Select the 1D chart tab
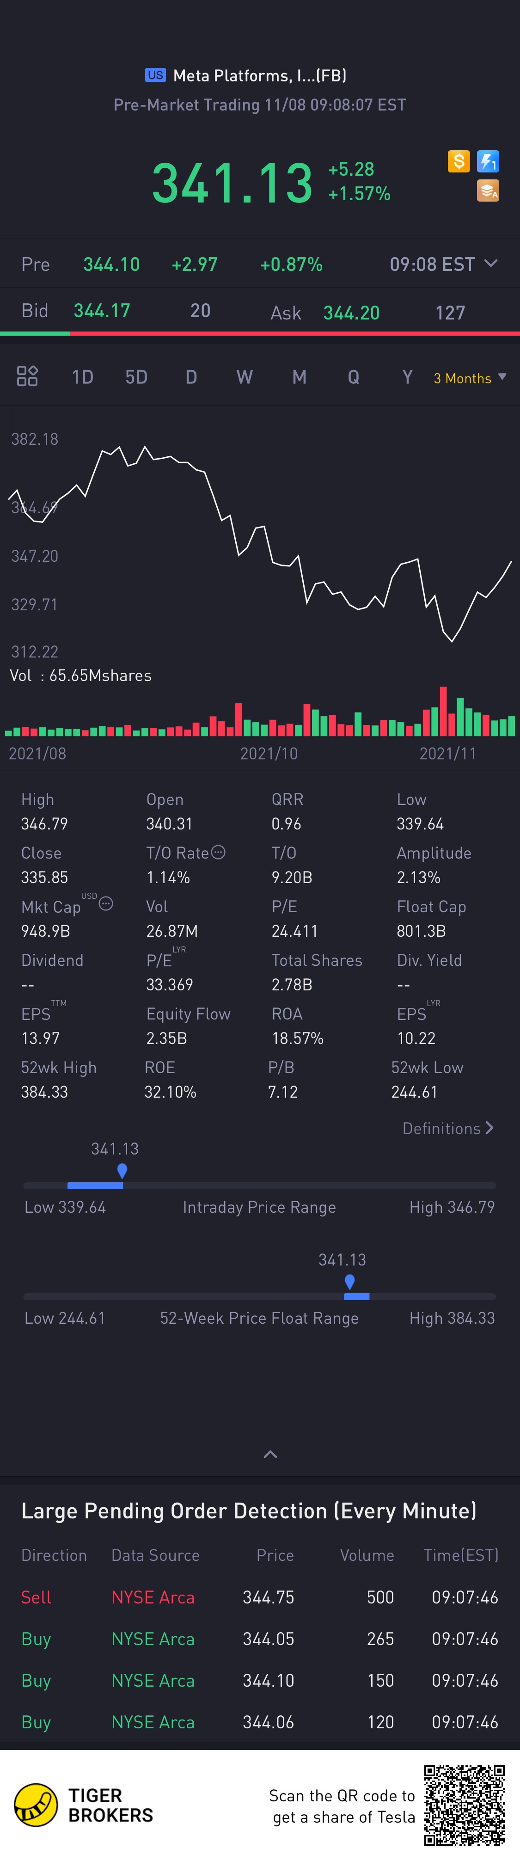520x1861 pixels. pos(82,377)
